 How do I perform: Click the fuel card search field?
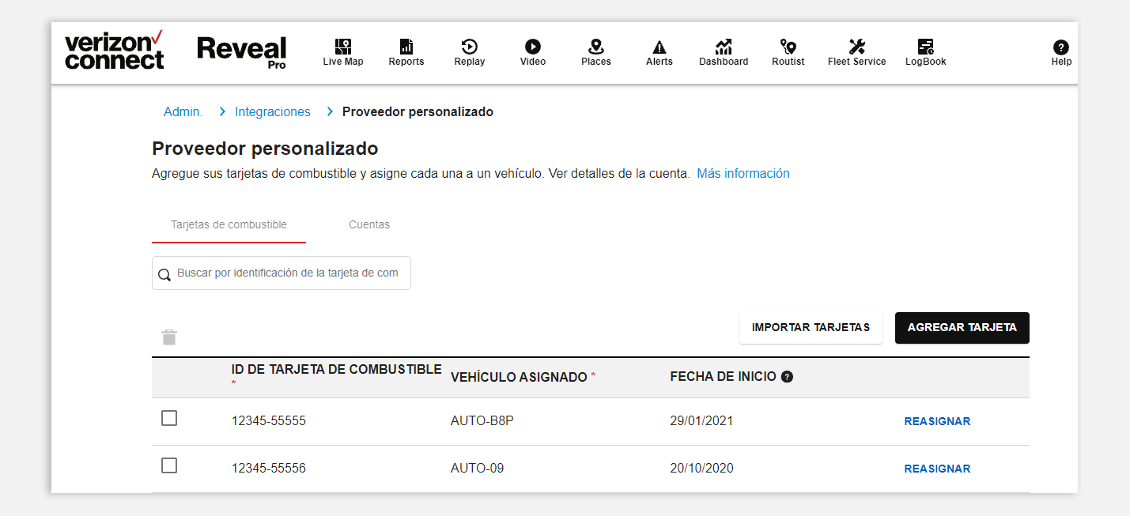(288, 273)
